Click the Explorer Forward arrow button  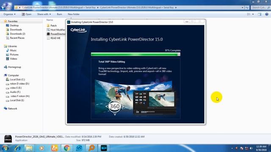8,8
